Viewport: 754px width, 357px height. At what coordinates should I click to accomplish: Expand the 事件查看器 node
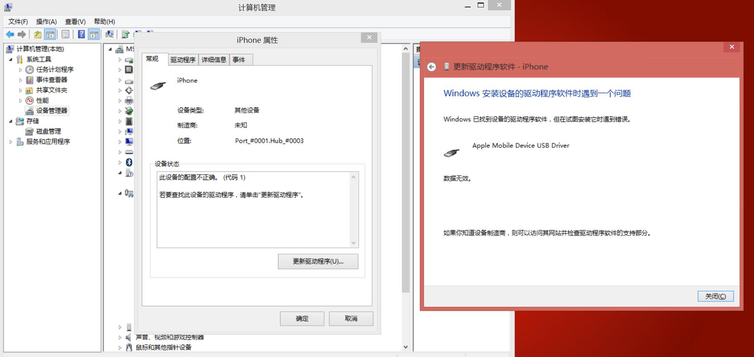(x=21, y=80)
